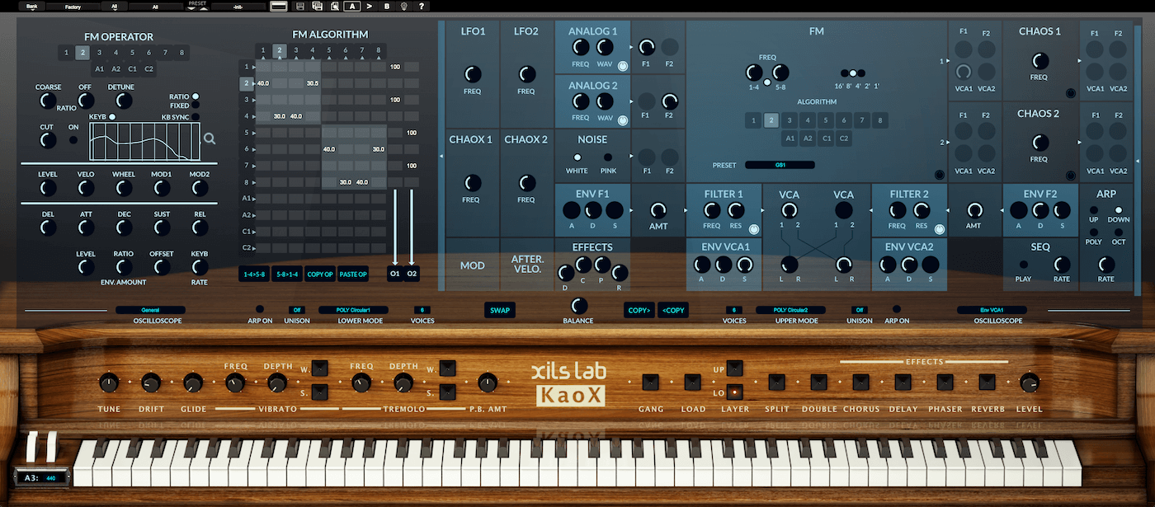
Task: Select the A comparison slot icon
Action: click(351, 7)
